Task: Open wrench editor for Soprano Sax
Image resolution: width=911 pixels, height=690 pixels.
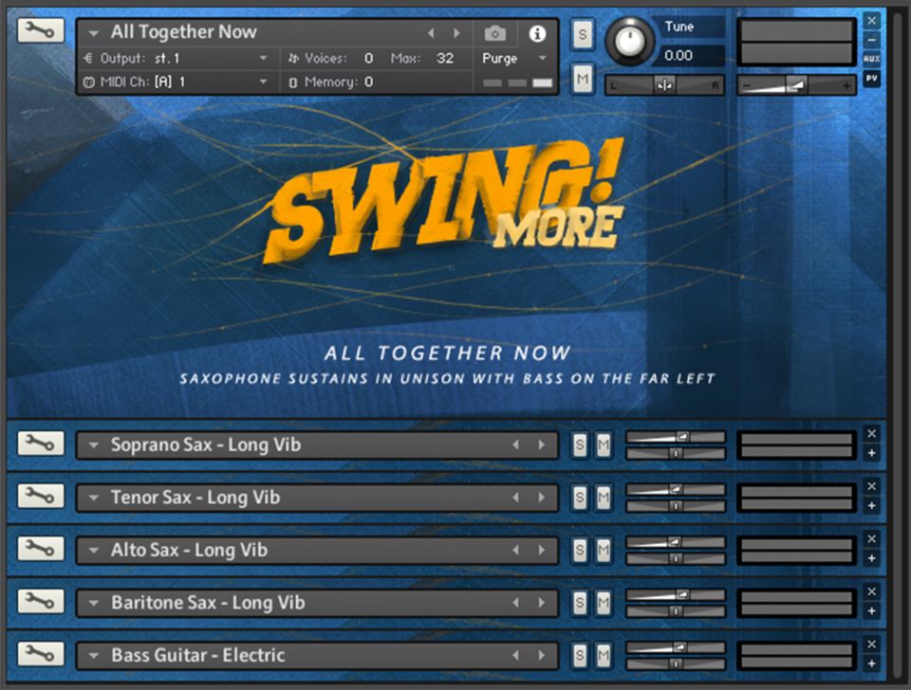Action: 41,444
